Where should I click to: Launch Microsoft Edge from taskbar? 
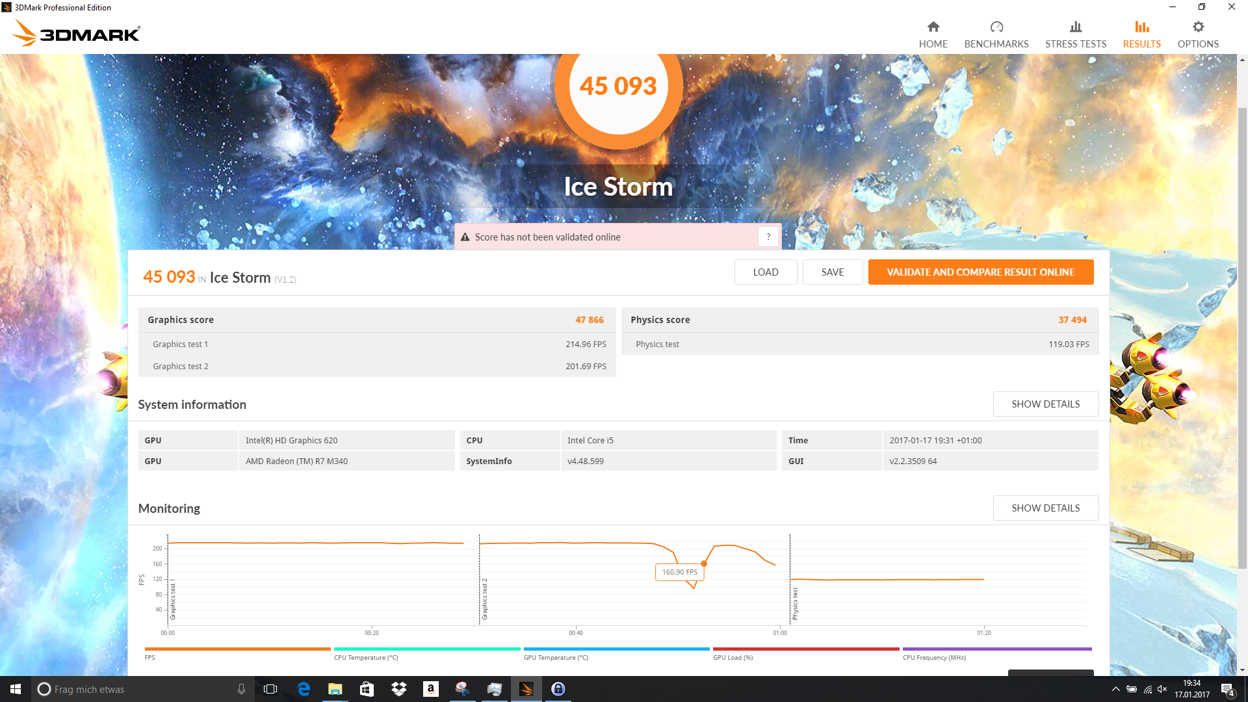pos(303,689)
